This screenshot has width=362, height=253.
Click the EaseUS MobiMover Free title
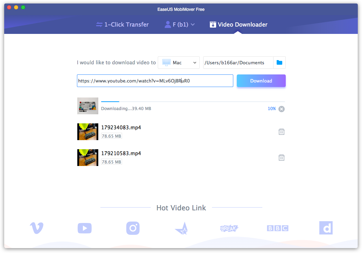[x=181, y=9]
